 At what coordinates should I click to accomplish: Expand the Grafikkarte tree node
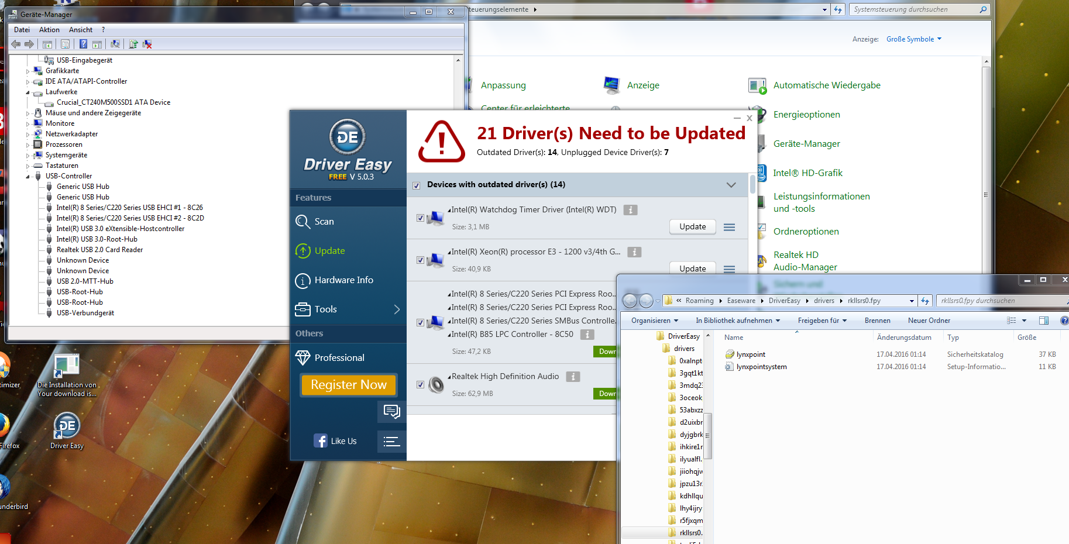28,71
